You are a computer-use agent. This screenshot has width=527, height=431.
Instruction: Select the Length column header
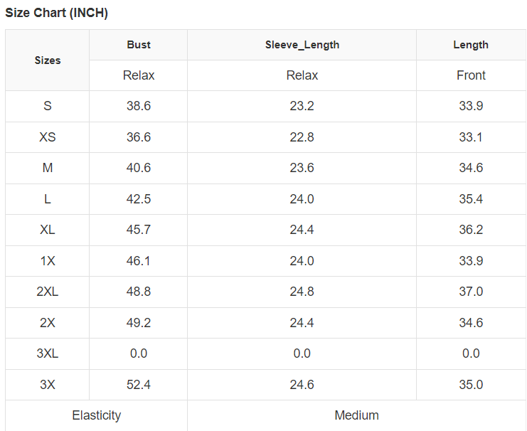[471, 45]
